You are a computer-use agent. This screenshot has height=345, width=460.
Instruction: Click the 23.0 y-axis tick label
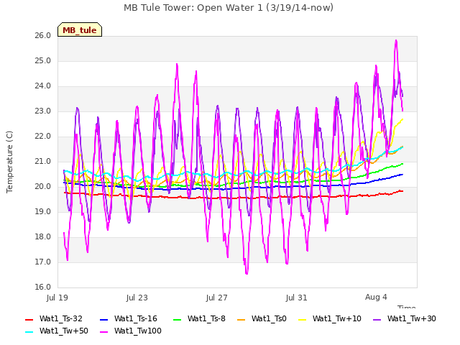[x=43, y=111]
